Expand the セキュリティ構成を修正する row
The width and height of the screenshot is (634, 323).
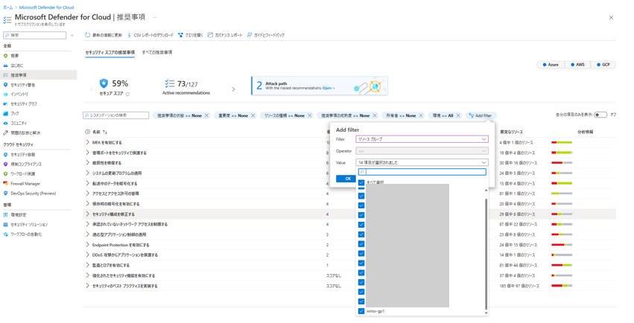(x=87, y=214)
